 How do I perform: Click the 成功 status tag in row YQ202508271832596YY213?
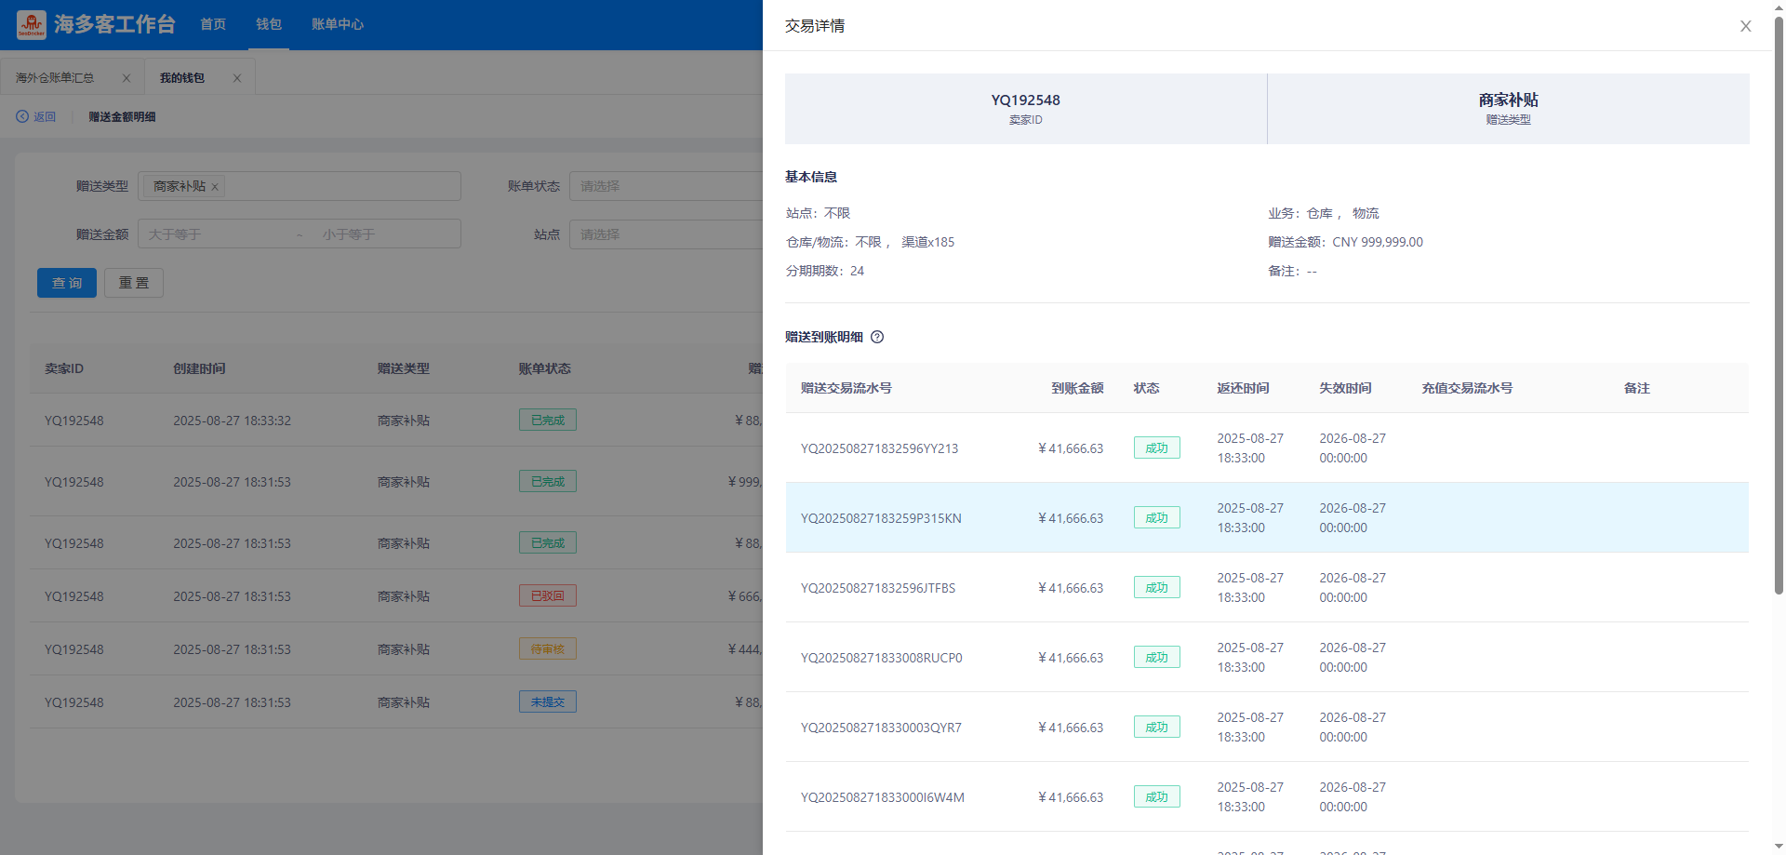pos(1156,448)
